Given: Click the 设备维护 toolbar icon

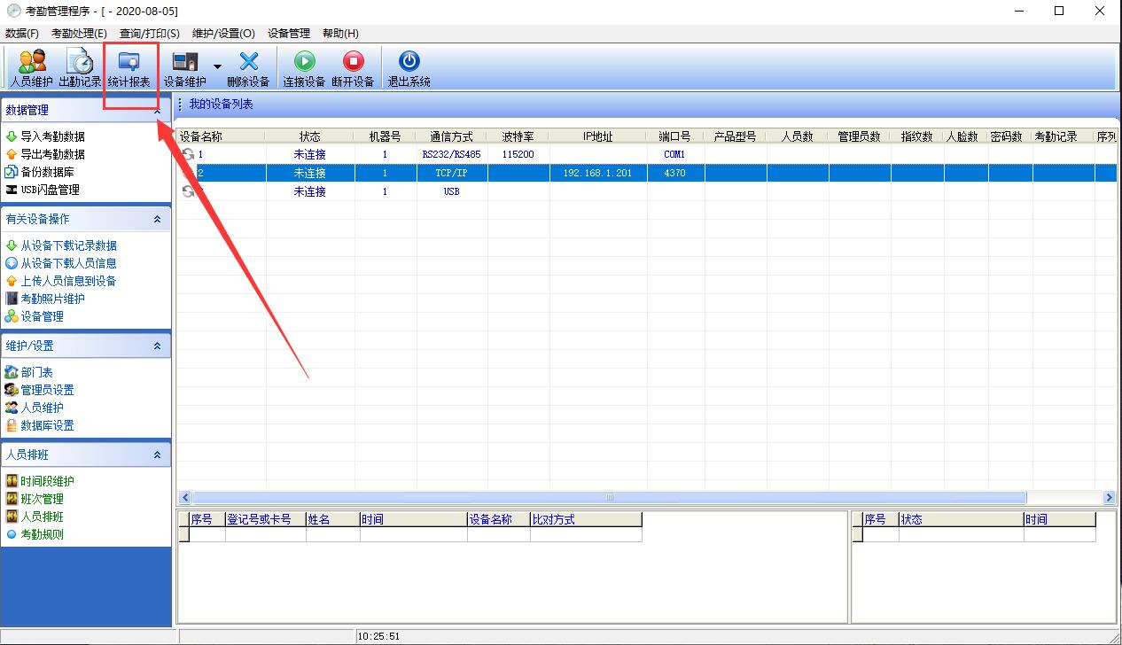Looking at the screenshot, I should 185,67.
